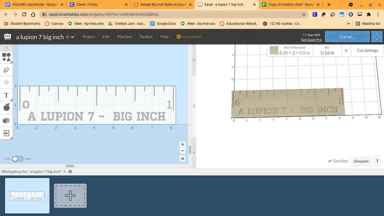Open the Shapes tool in left toolbar

pos(6,57)
